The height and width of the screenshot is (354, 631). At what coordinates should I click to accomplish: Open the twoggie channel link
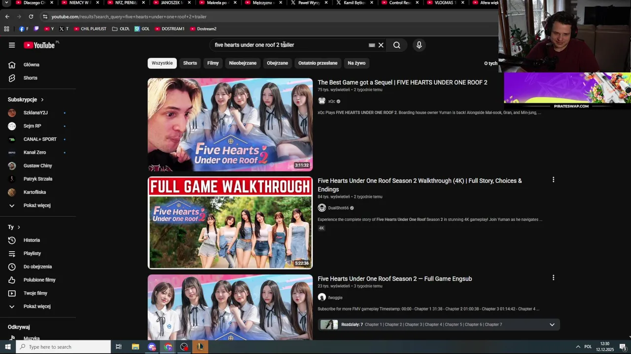tap(335, 297)
